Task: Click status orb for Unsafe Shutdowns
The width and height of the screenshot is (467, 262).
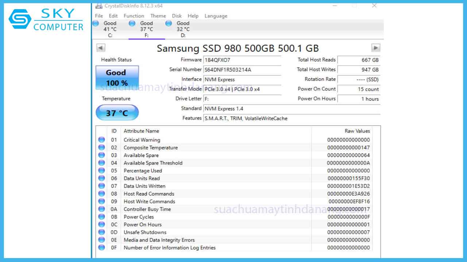Action: coord(101,232)
